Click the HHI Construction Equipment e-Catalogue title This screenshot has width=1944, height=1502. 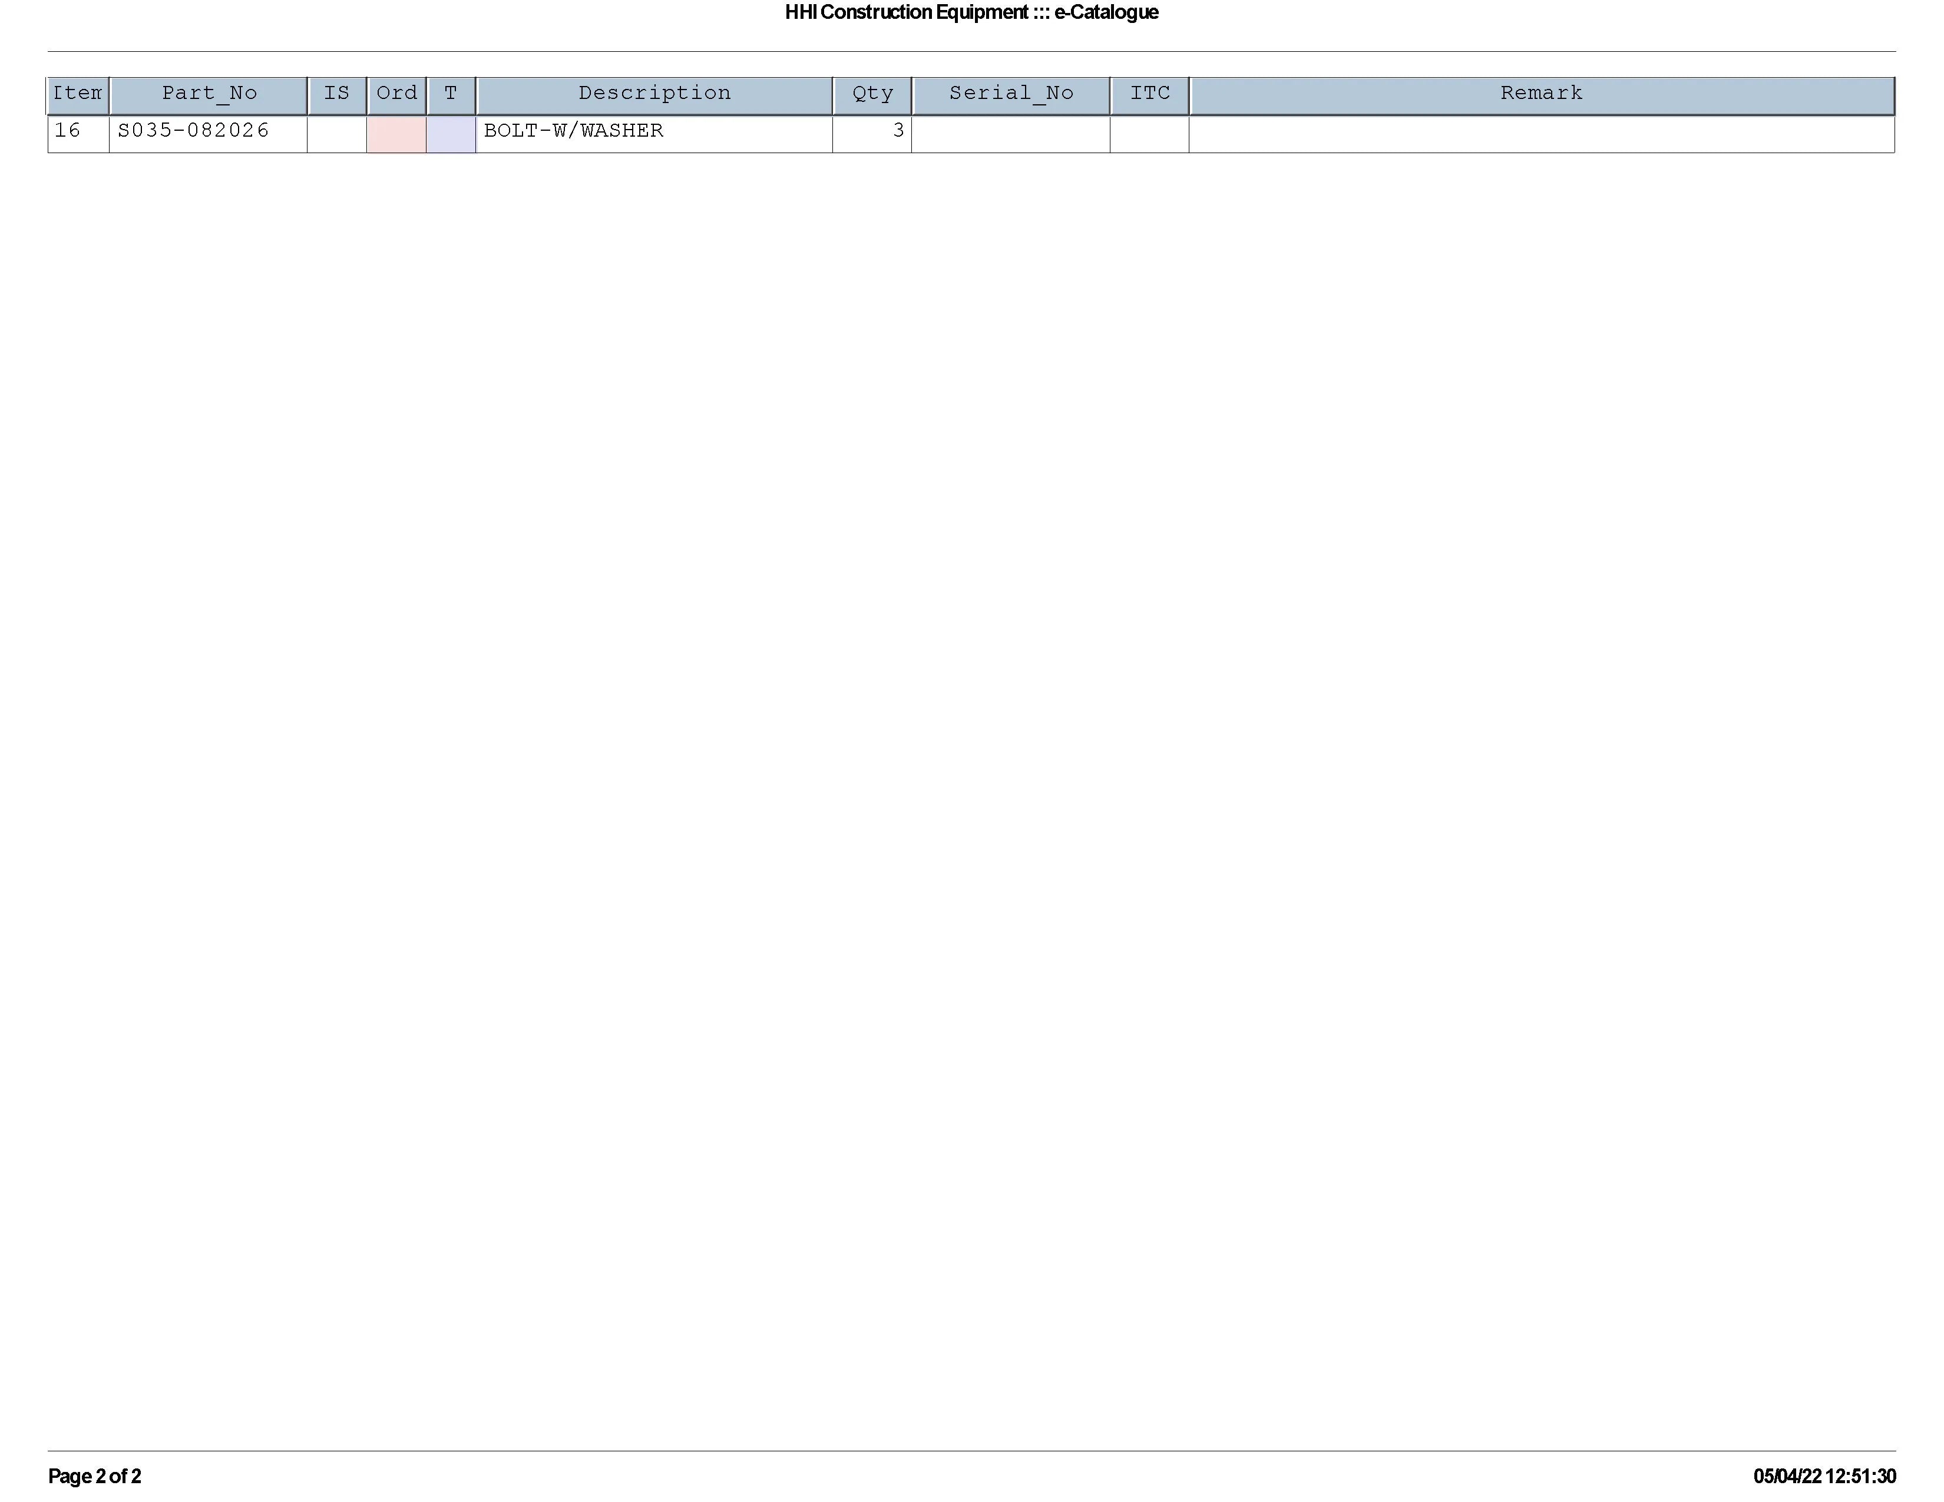click(x=971, y=12)
